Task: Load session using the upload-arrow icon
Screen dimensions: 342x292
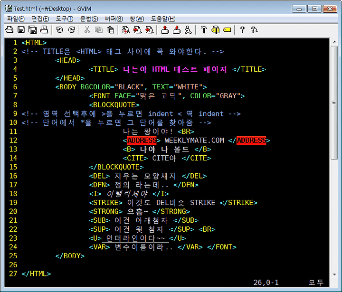Action: click(165, 29)
